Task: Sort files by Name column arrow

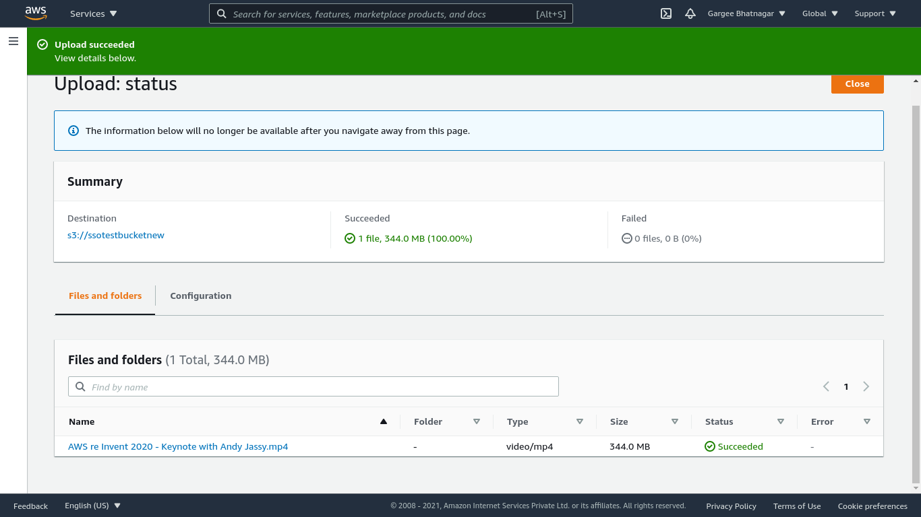Action: click(x=384, y=421)
